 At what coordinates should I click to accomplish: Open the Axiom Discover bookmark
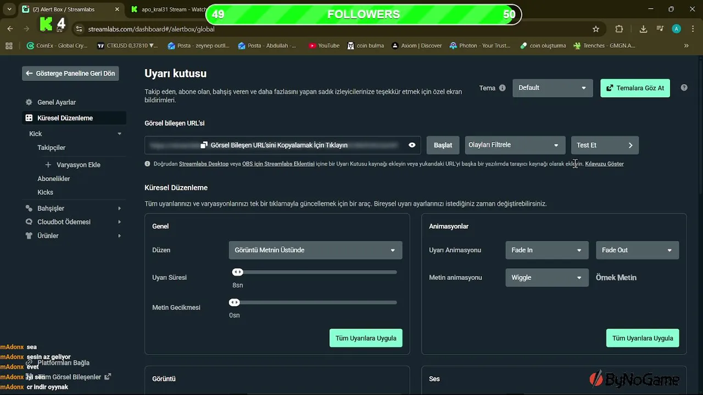pyautogui.click(x=416, y=46)
